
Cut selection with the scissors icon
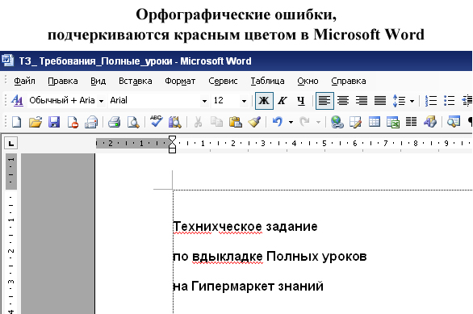pyautogui.click(x=198, y=122)
